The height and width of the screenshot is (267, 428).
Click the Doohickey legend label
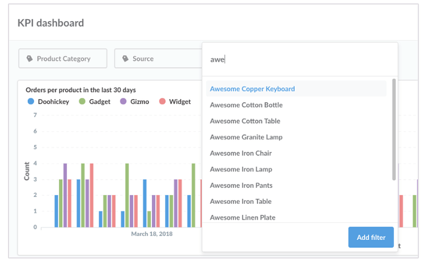(53, 102)
